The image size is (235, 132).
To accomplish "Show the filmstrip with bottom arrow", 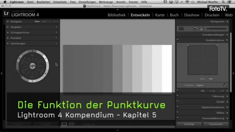I will point(117,130).
